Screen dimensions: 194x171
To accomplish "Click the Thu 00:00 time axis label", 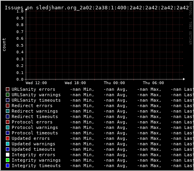I will (114, 83).
